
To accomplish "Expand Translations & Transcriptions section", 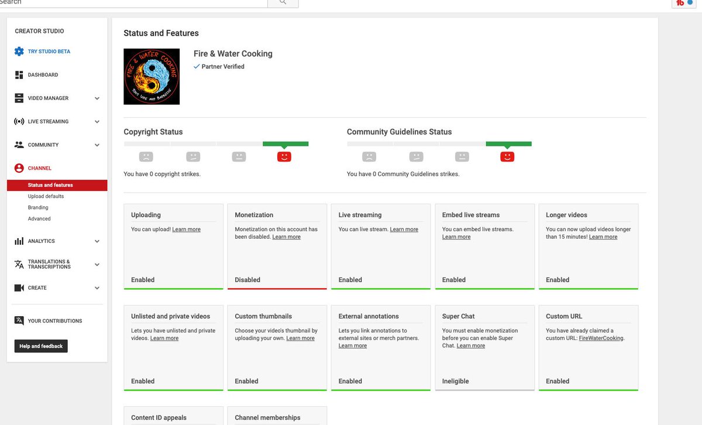I will pyautogui.click(x=97, y=265).
